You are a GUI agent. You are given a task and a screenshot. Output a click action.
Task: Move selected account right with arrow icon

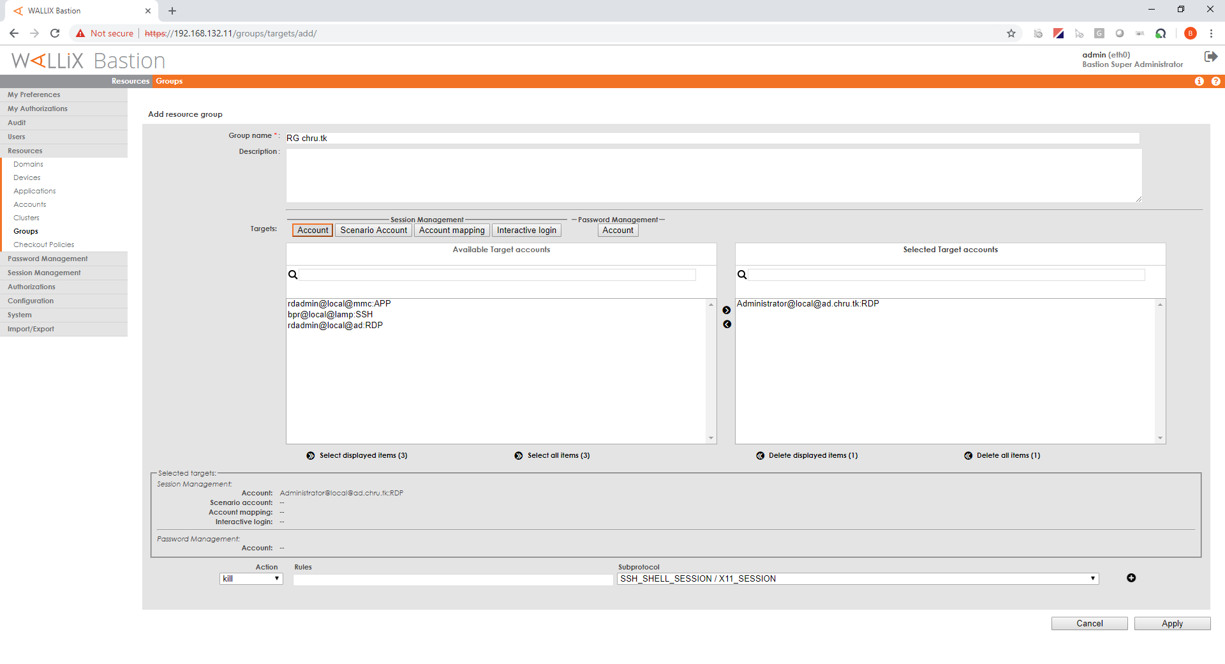tap(727, 310)
